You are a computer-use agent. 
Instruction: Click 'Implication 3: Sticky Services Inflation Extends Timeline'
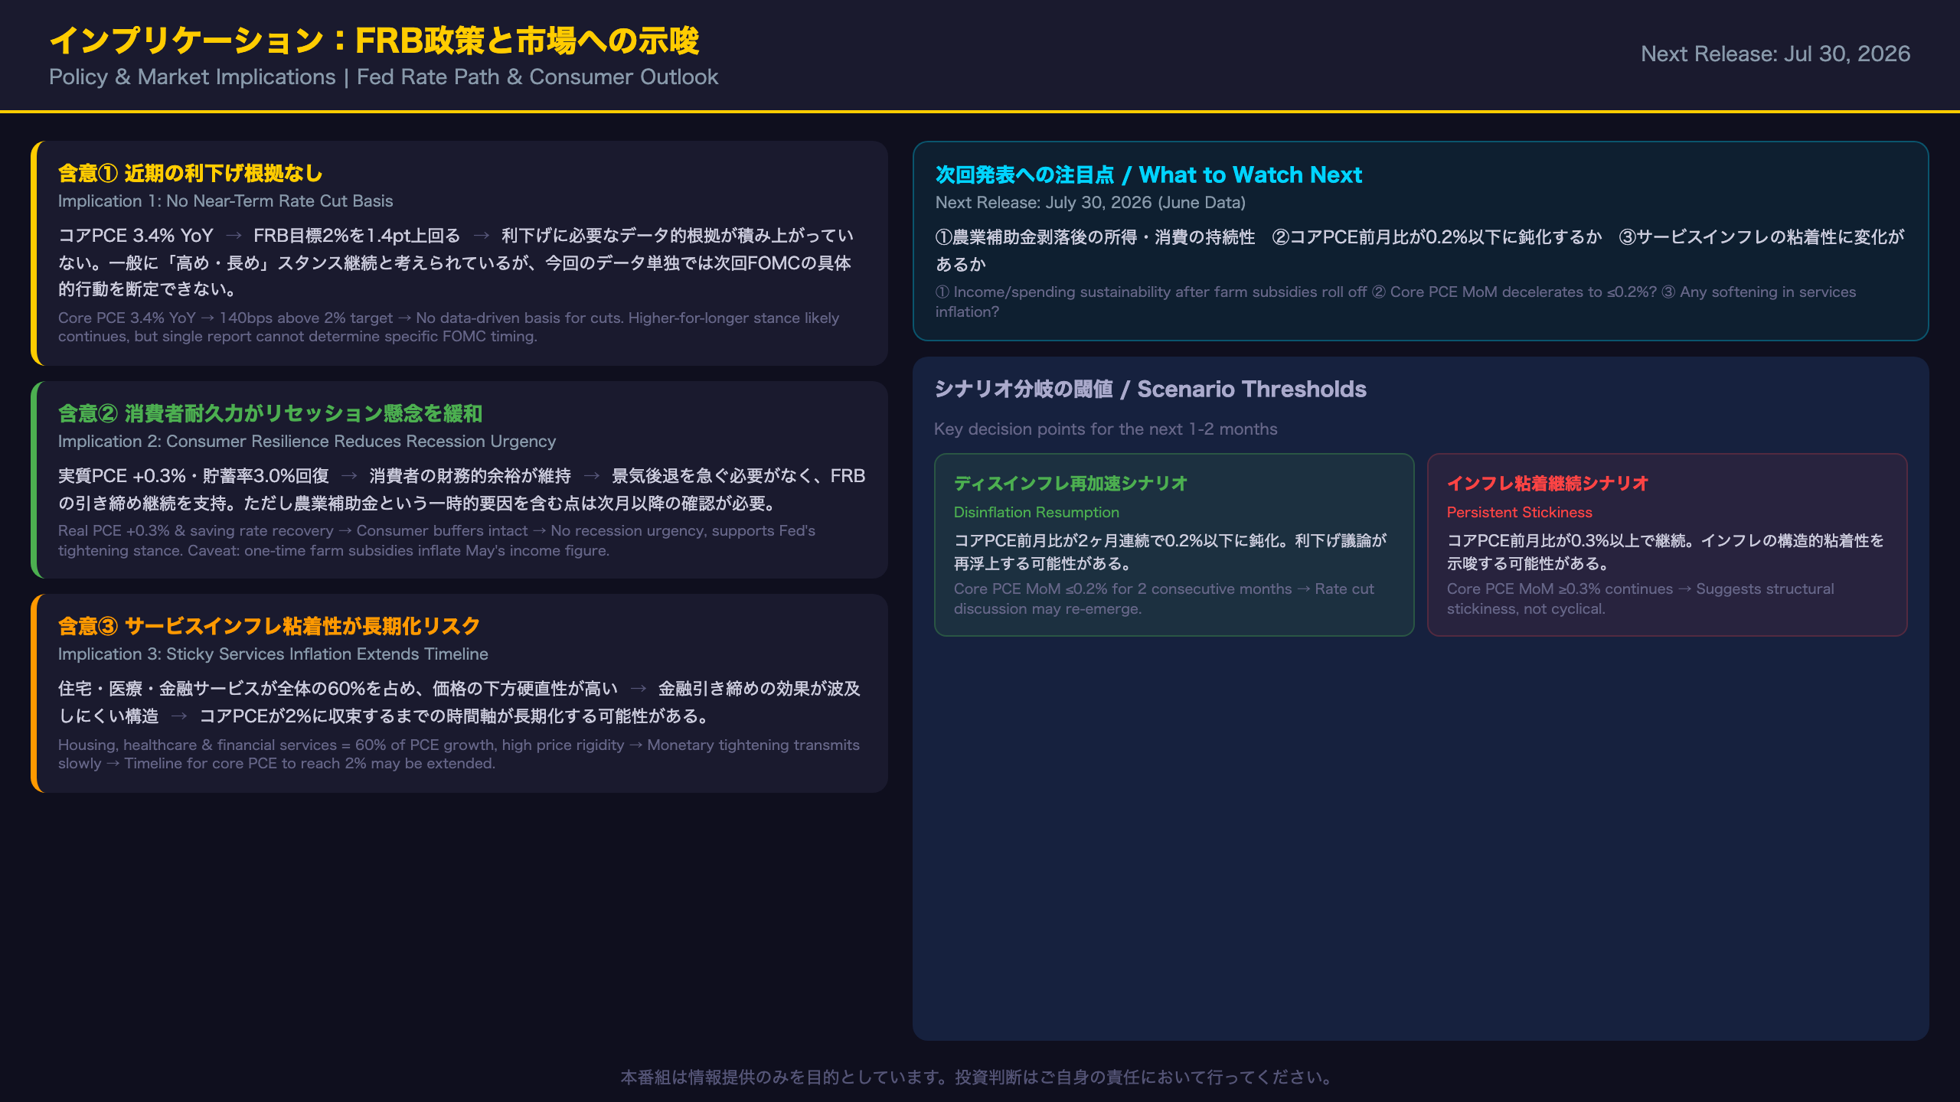click(x=273, y=654)
